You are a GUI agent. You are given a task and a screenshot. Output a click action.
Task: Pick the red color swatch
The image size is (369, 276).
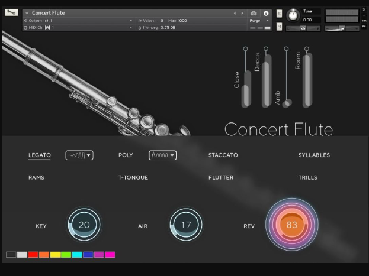pos(33,255)
